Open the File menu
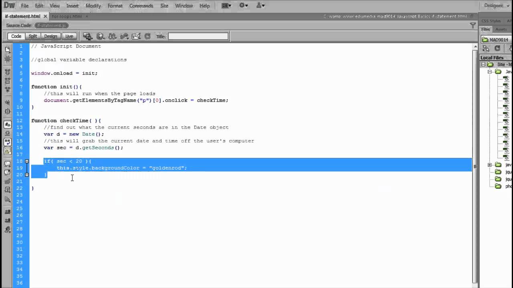This screenshot has width=513, height=288. click(x=25, y=6)
